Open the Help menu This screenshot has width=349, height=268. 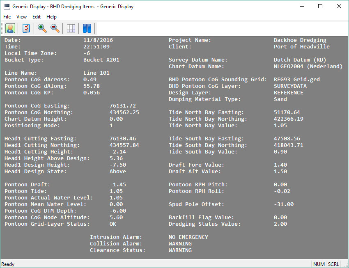tap(51, 17)
